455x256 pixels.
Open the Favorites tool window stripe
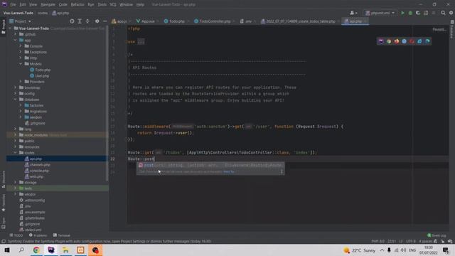(x=3, y=203)
